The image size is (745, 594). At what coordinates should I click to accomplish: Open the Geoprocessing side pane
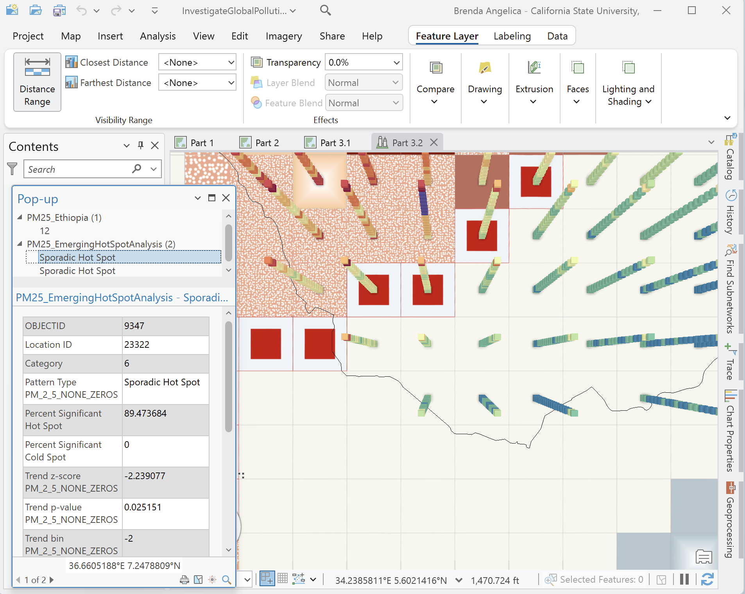pyautogui.click(x=730, y=521)
